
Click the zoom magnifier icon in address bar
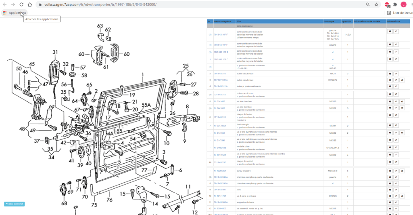coord(368,4)
